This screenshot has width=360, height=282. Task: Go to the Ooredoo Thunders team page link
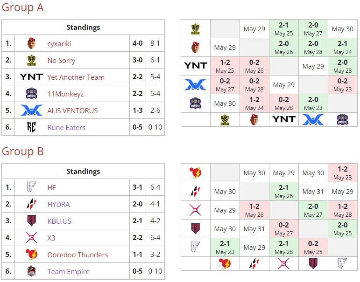78,255
